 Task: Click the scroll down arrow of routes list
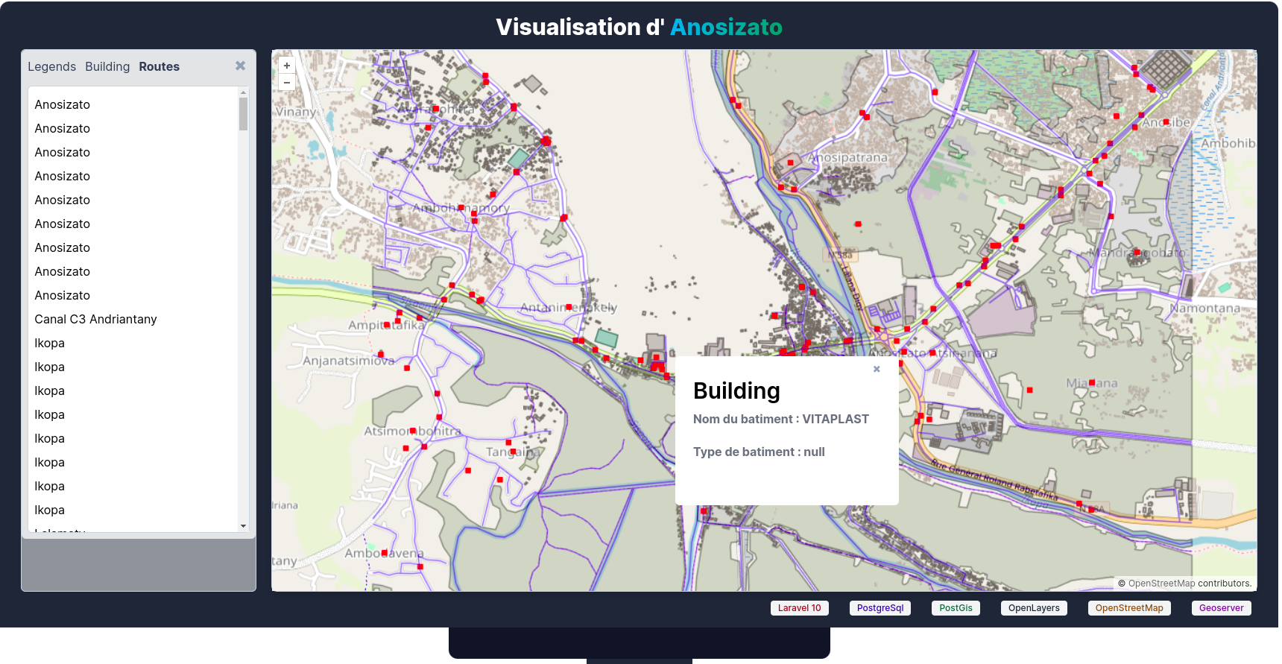click(243, 526)
